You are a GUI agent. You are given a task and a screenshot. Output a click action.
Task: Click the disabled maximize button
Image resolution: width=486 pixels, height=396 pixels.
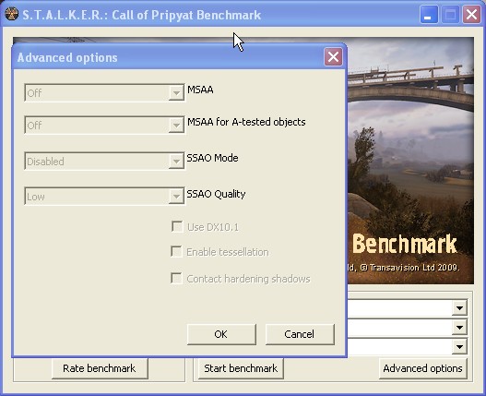[x=450, y=14]
